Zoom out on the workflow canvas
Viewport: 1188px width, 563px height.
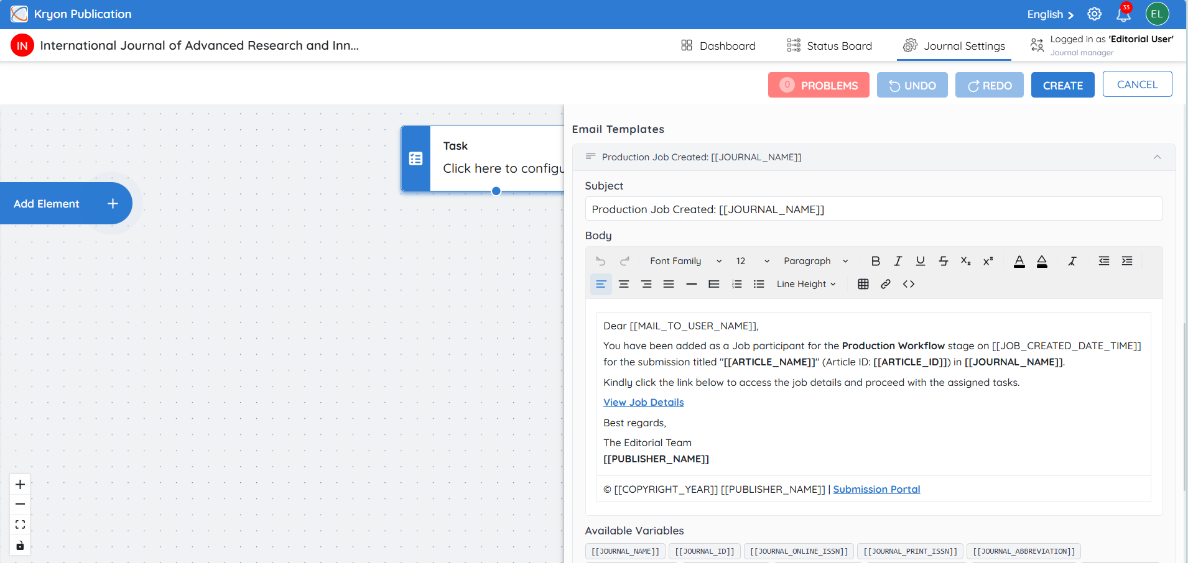tap(20, 504)
